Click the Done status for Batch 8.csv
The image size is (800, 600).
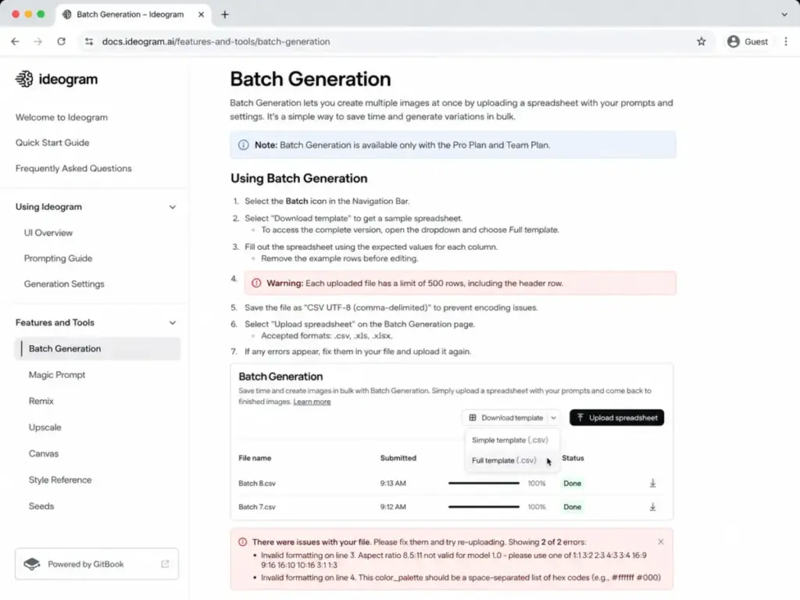tap(572, 483)
